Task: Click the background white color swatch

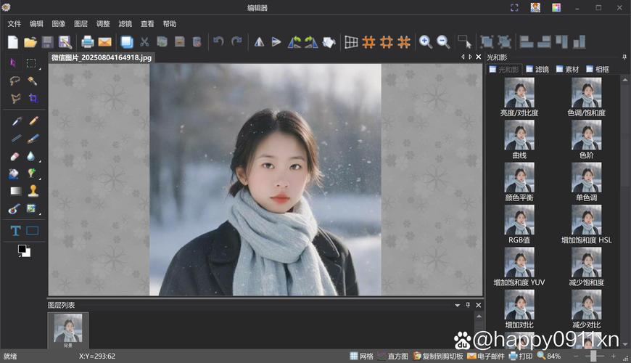Action: point(28,254)
